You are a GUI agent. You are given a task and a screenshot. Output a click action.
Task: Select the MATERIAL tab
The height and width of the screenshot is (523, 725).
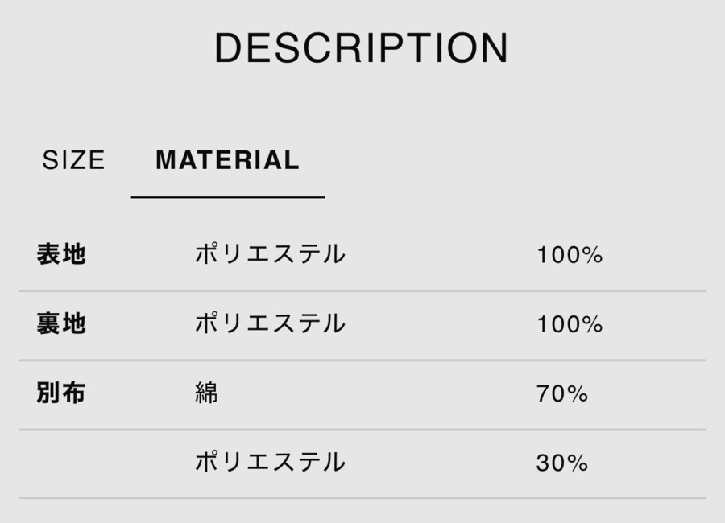tap(227, 160)
